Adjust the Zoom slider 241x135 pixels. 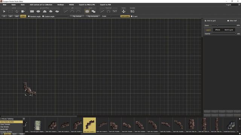(224, 25)
